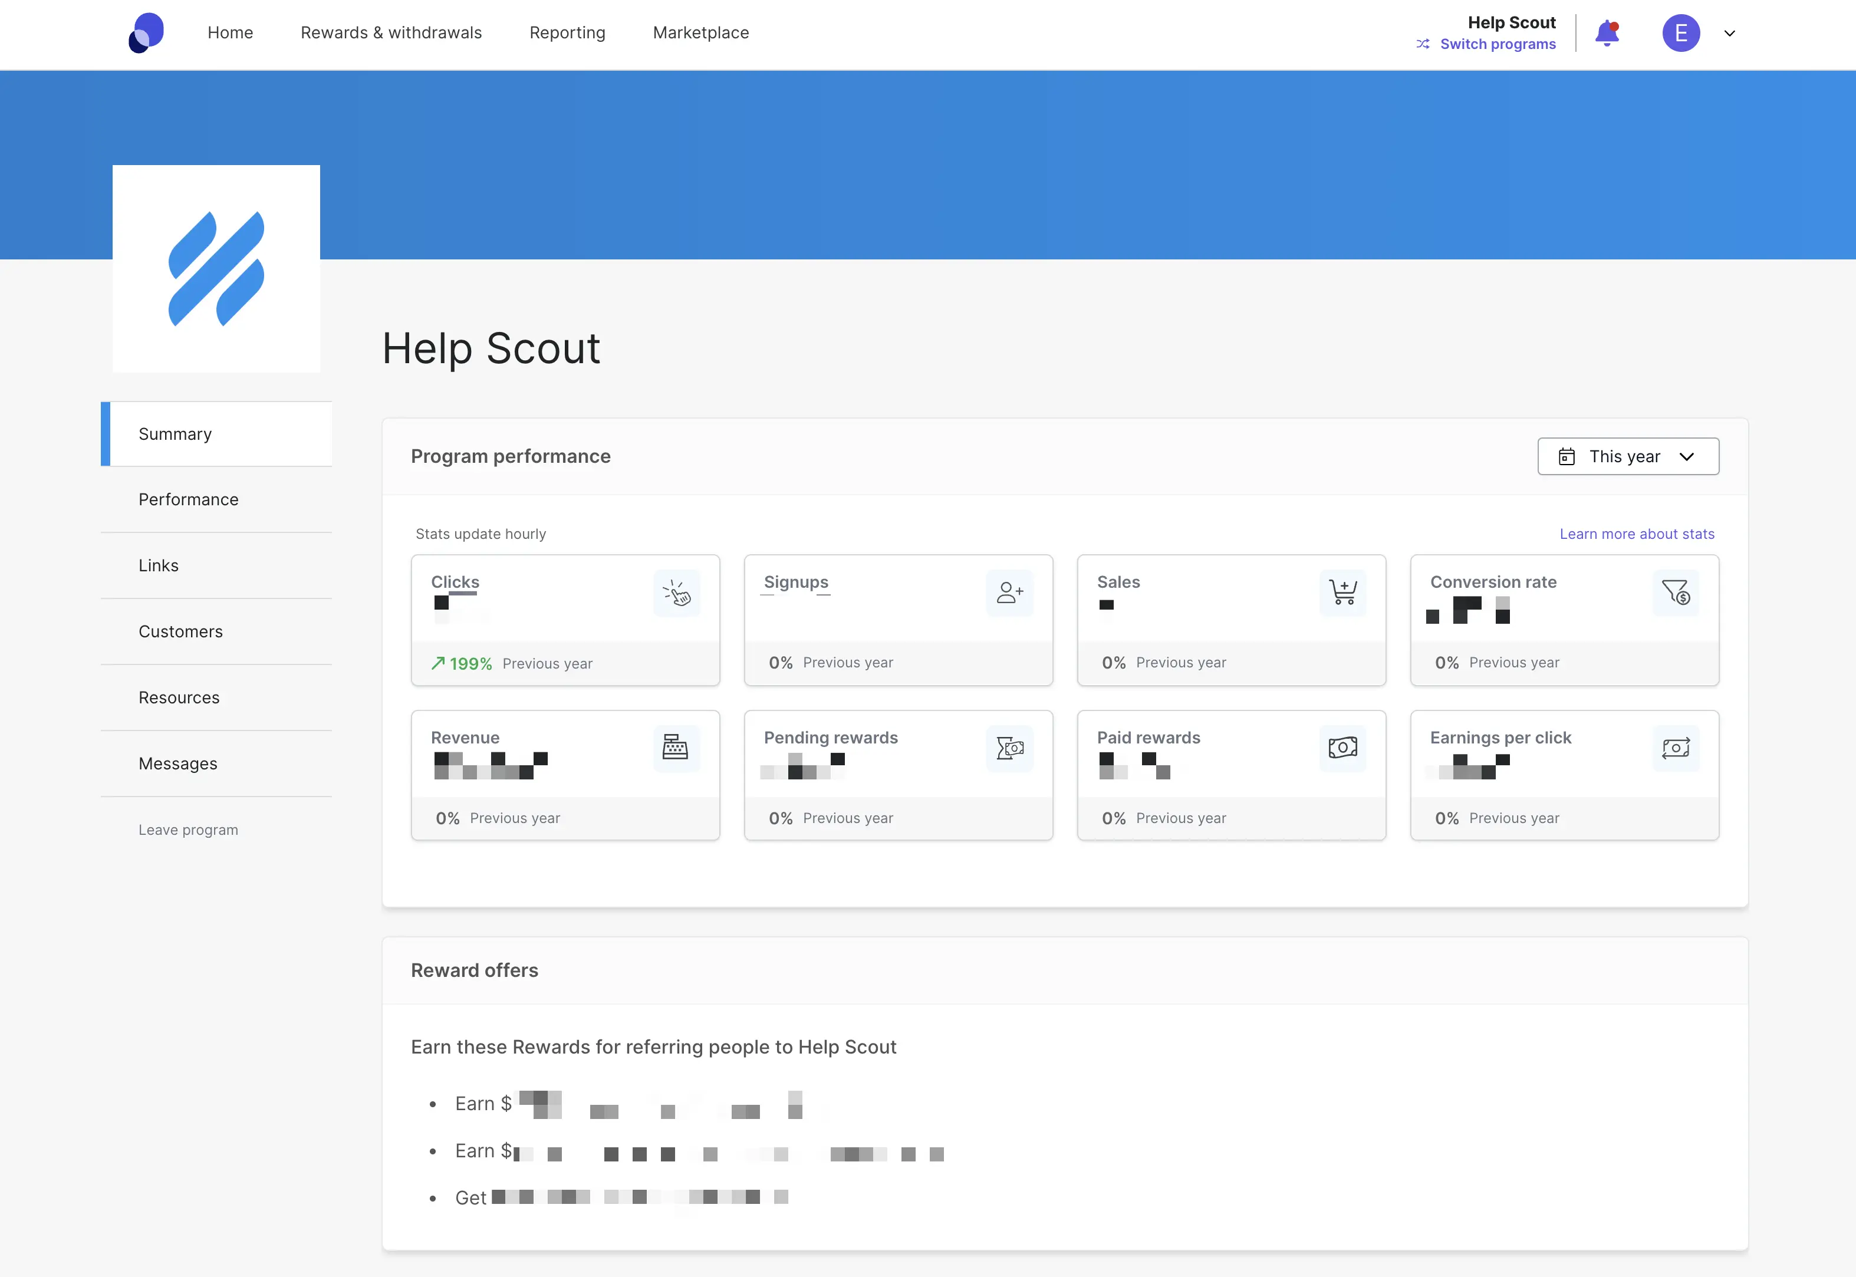Click the banknote icon on Paid rewards card
Image resolution: width=1856 pixels, height=1277 pixels.
[x=1342, y=748]
